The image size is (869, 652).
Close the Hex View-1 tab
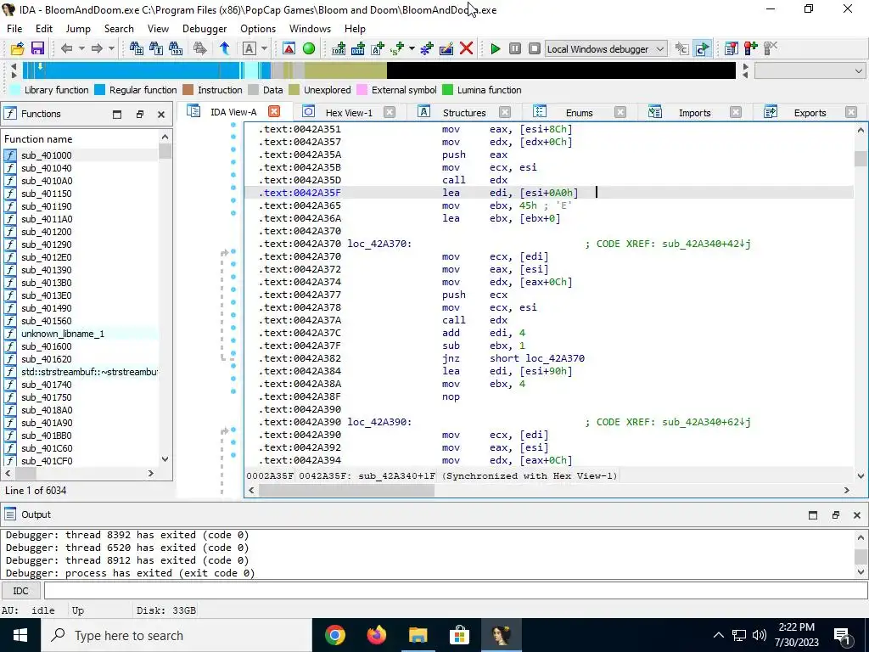(390, 113)
